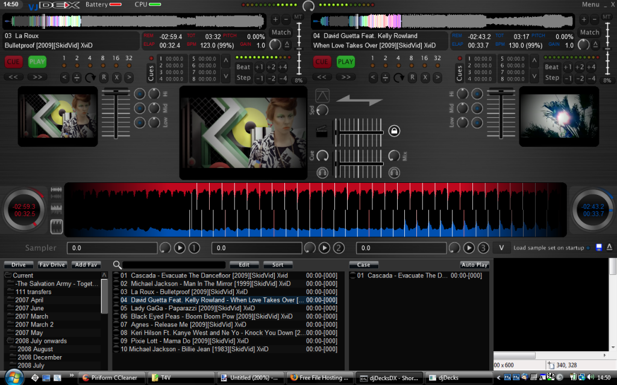Click the Auto Play button
617x385 pixels.
(475, 265)
